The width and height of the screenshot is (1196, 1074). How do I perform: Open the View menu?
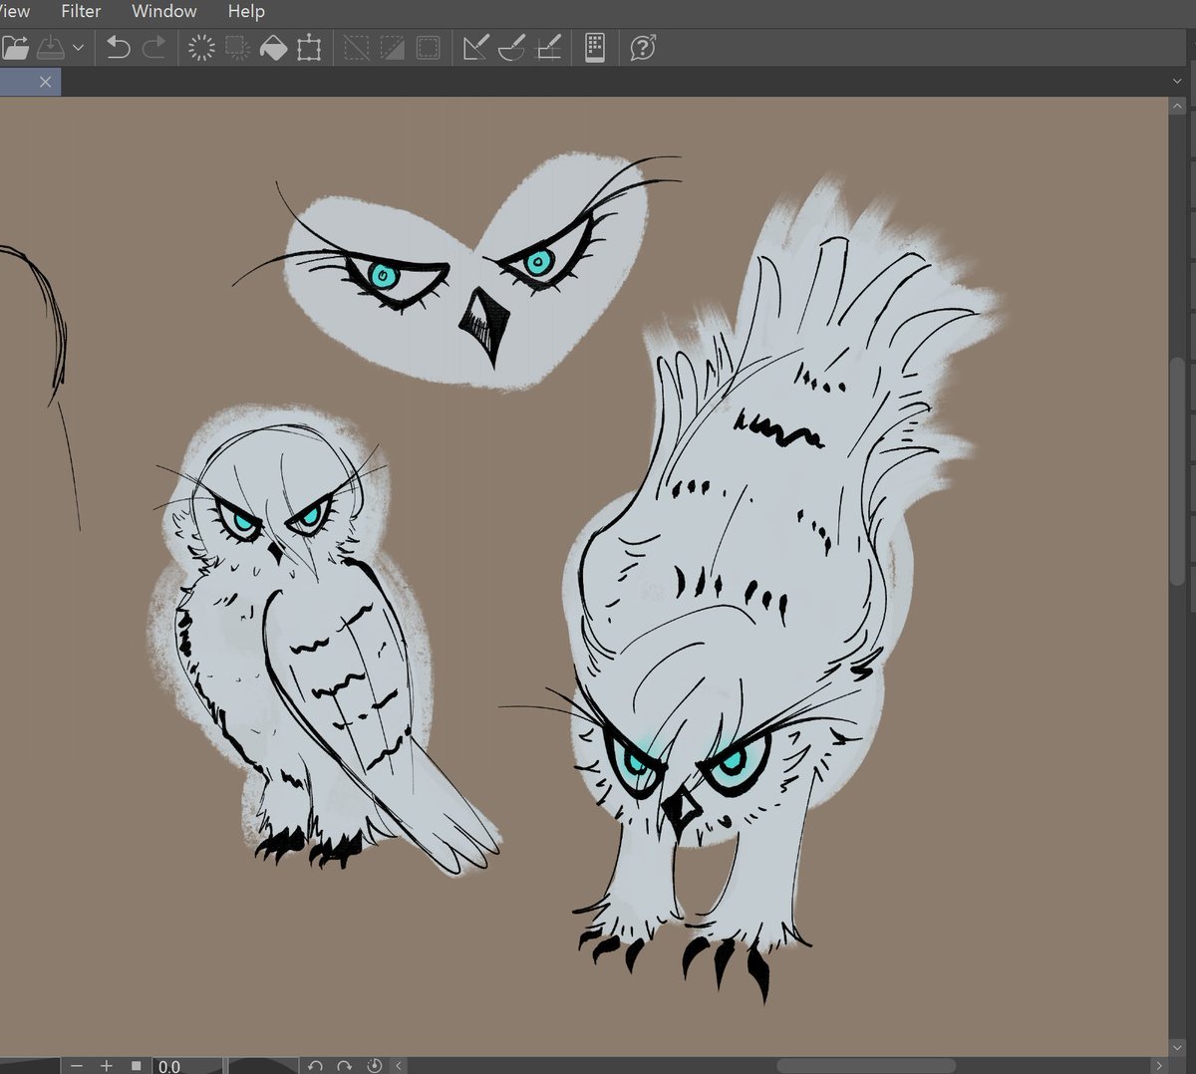[x=15, y=11]
